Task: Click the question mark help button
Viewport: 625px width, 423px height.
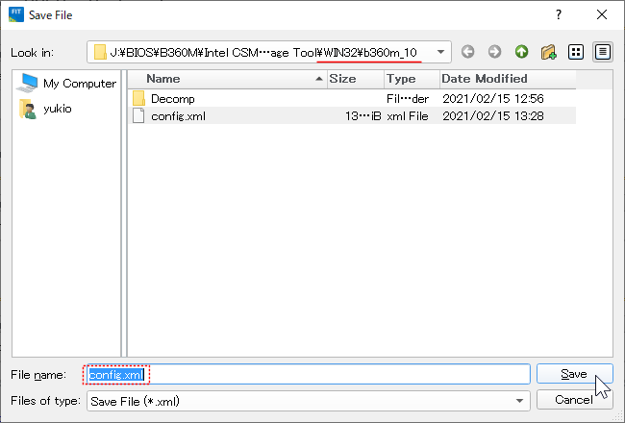Action: [559, 14]
